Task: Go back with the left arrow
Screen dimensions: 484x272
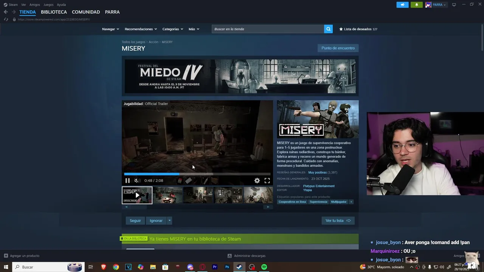Action: tap(6, 12)
